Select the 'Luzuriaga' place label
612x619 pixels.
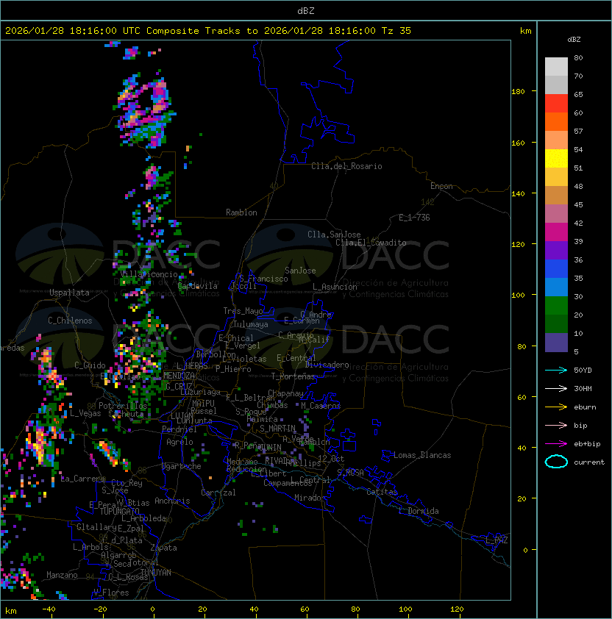click(x=200, y=392)
